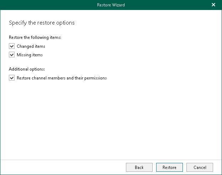Select the Specify the restore options heading

coord(42,23)
